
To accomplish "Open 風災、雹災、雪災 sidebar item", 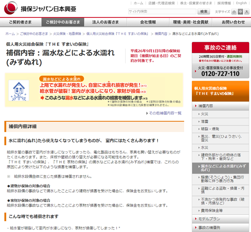I will click(220, 138).
